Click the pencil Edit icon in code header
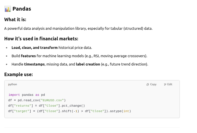The height and width of the screenshot is (133, 197). (x=165, y=84)
